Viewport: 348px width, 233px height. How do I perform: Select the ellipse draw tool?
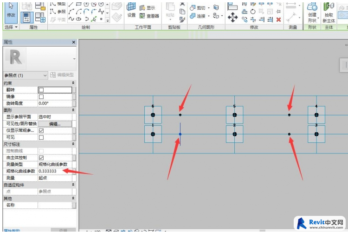(78, 19)
